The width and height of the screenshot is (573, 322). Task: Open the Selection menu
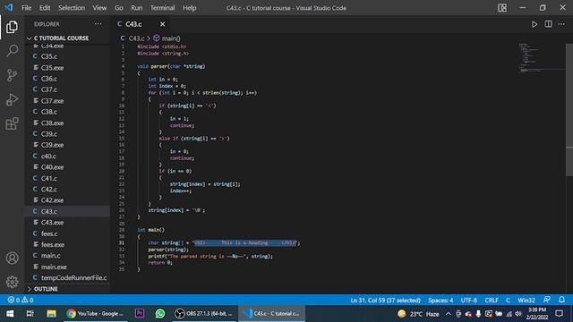72,8
